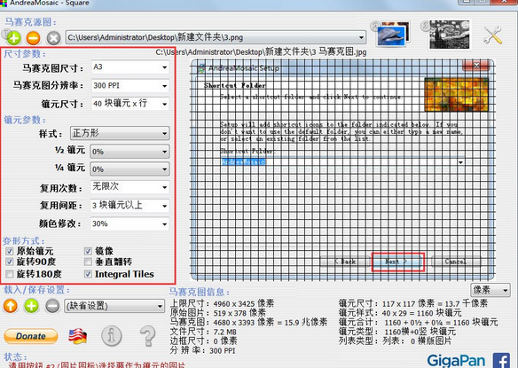Save settings with green plus icon
This screenshot has height=368, width=518.
tap(31, 306)
